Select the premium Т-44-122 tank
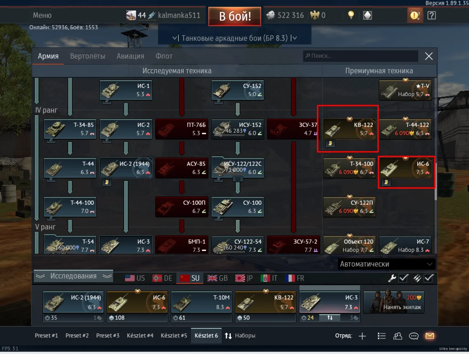Viewport: 469px width, 354px height. pyautogui.click(x=405, y=129)
